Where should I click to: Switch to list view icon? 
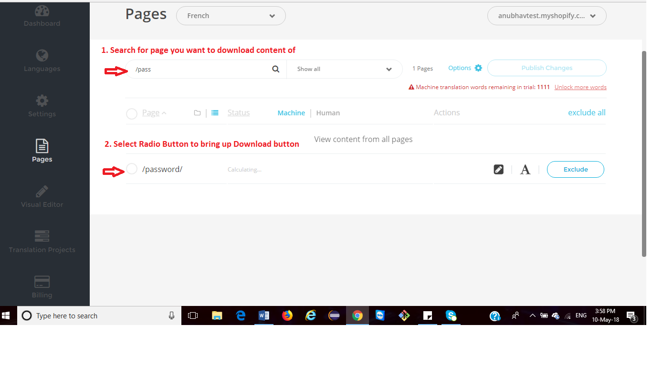[215, 113]
